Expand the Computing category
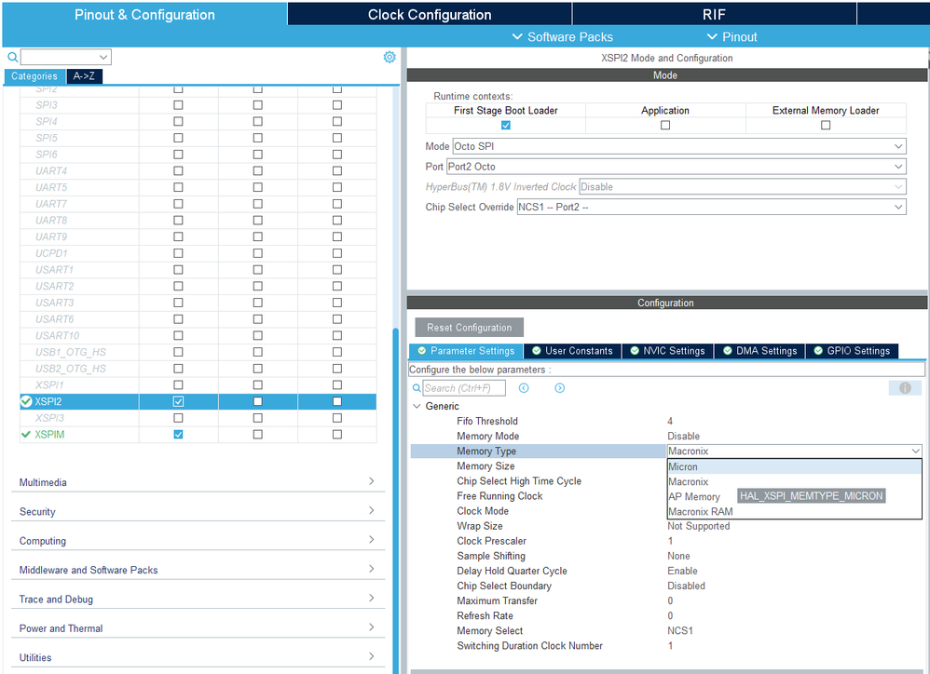Viewport: 930px width, 674px height. (198, 540)
